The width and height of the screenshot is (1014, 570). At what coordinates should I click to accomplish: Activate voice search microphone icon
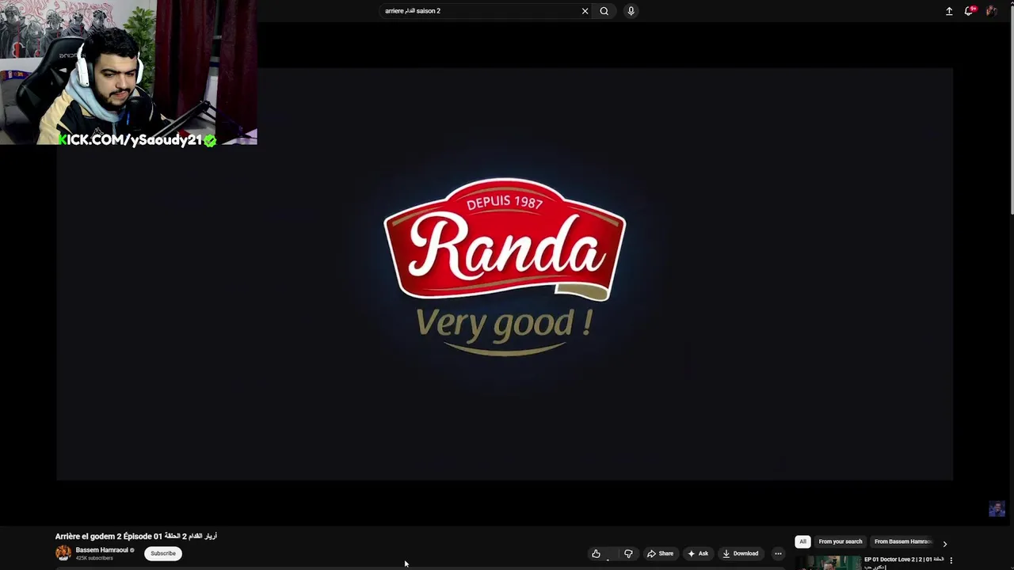point(631,11)
